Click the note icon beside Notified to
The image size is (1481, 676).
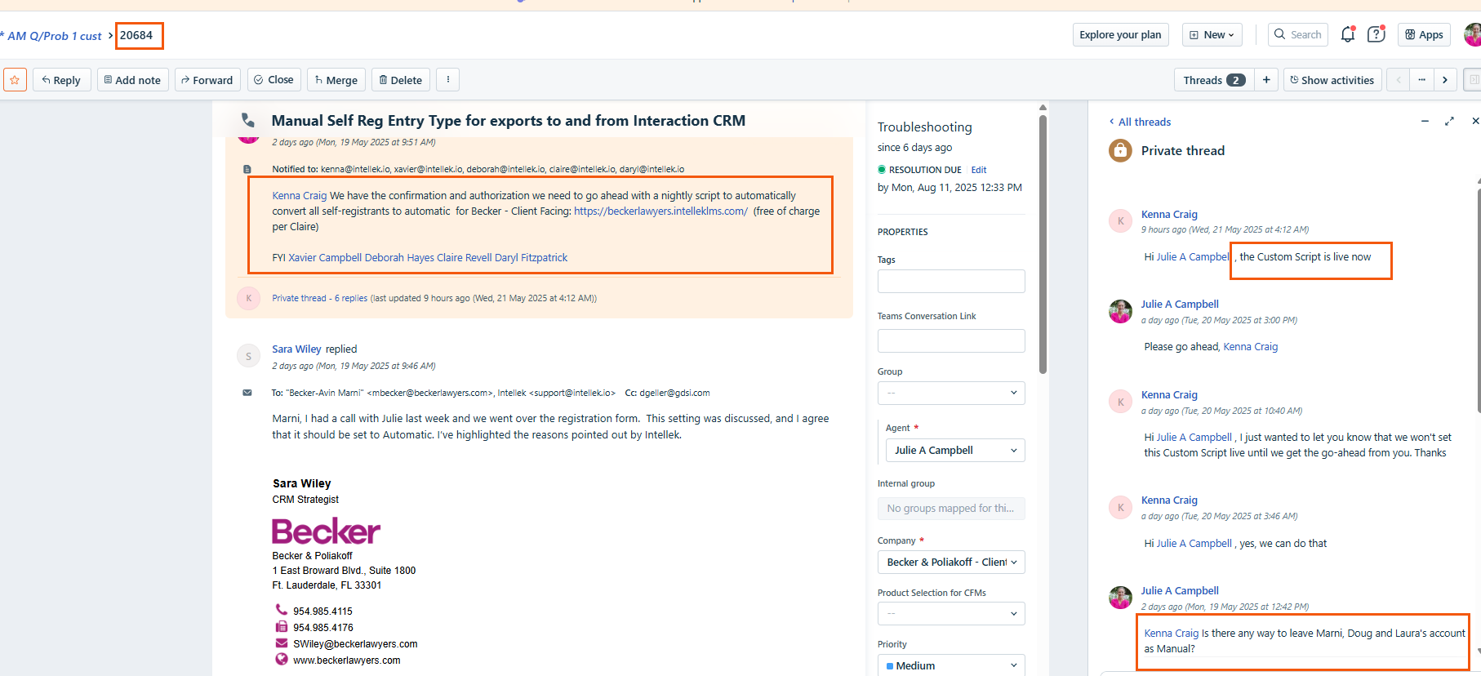click(247, 170)
